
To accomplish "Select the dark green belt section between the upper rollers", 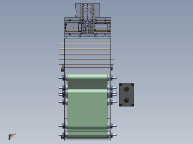I will 88,85.
